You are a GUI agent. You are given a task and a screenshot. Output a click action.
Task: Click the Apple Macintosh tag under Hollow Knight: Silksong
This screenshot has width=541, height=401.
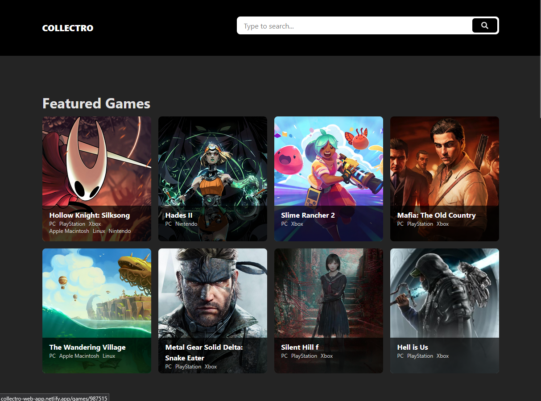(69, 231)
